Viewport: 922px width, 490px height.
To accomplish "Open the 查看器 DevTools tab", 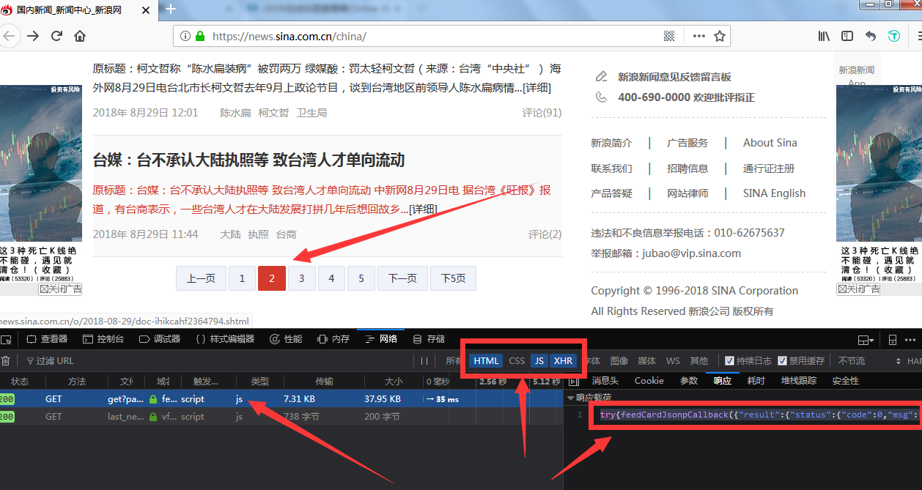I will coord(47,339).
